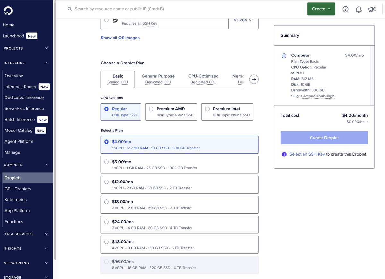Viewport: 385px width, 279px height.
Task: Expand the Data Services section
Action: click(26, 234)
